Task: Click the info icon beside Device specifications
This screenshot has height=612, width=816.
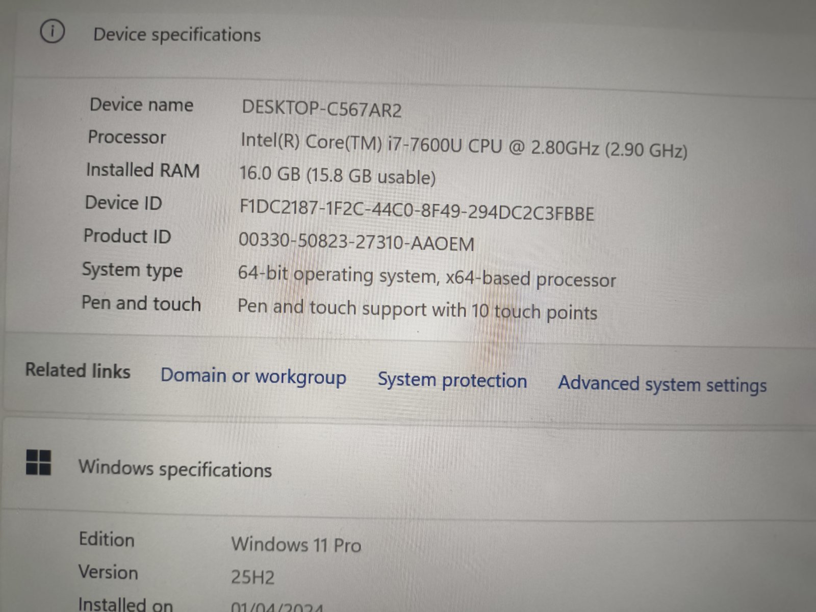Action: tap(52, 32)
